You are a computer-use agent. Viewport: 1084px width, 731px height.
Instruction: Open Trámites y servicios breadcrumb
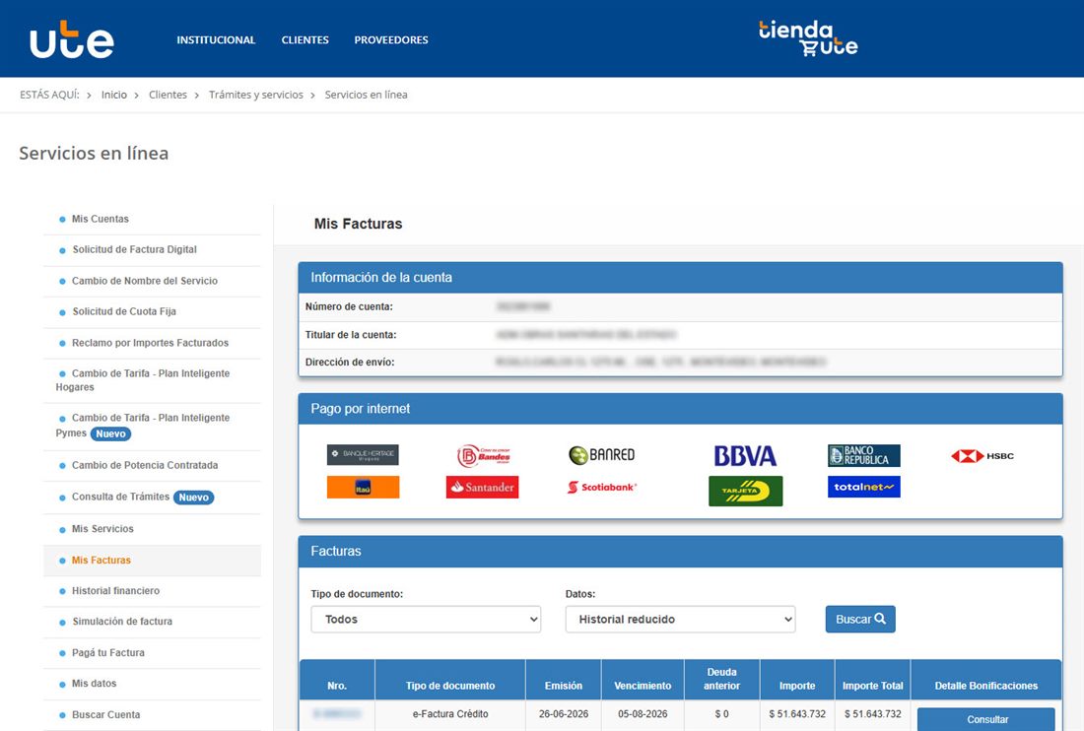256,95
